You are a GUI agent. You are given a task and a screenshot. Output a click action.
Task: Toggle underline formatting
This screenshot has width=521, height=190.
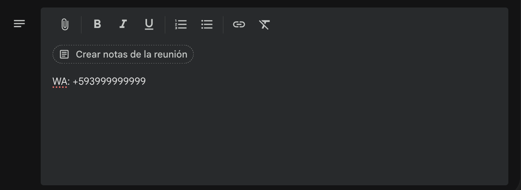149,24
